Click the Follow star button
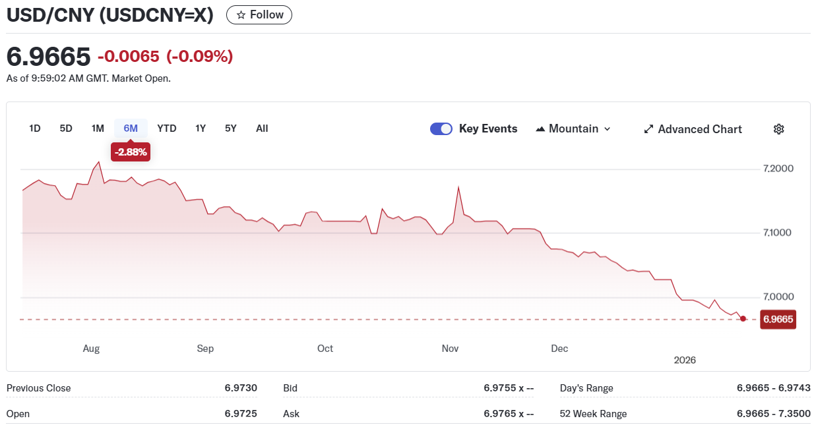This screenshot has width=814, height=433. pyautogui.click(x=259, y=14)
